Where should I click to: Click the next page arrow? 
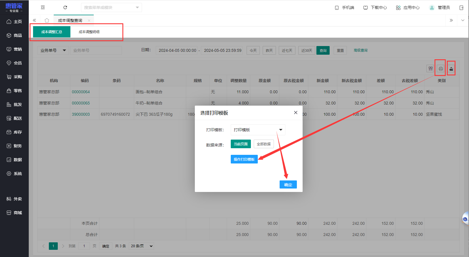point(63,246)
